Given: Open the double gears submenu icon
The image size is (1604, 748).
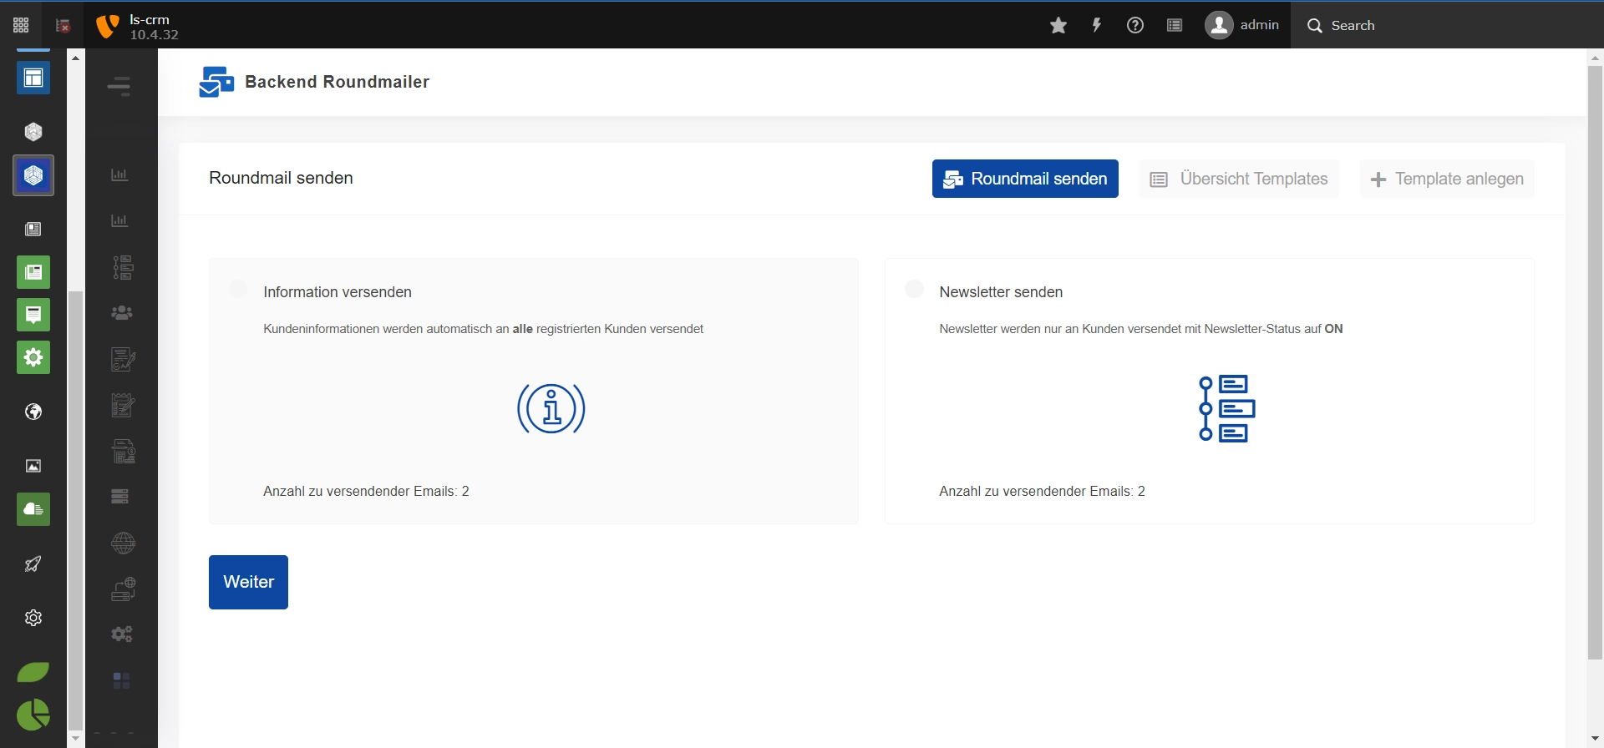Looking at the screenshot, I should [x=122, y=634].
